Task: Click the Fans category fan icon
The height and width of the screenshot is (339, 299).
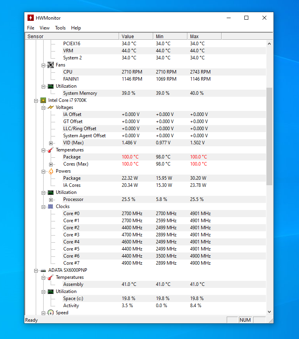Action: tap(51, 65)
